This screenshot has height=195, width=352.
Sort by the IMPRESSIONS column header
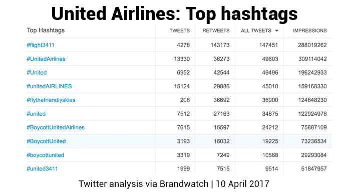[x=310, y=31]
